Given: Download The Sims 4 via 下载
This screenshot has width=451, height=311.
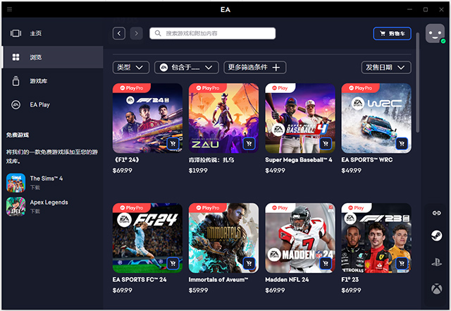Looking at the screenshot, I should coord(35,188).
